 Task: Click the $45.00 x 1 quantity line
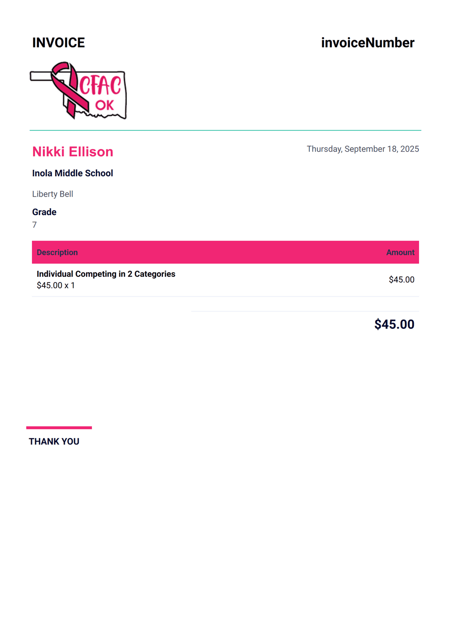[56, 286]
